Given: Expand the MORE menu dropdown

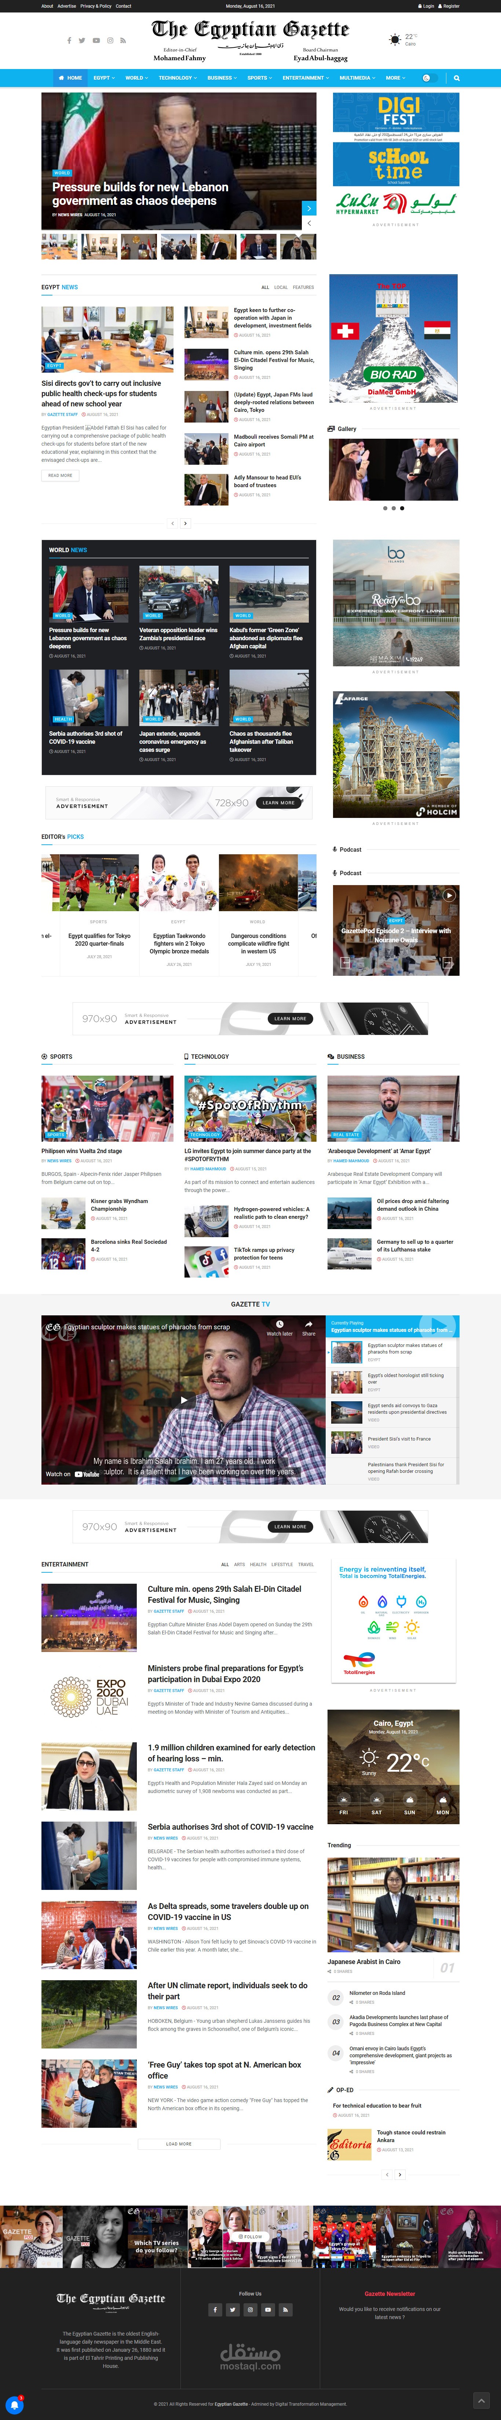Looking at the screenshot, I should (x=395, y=78).
